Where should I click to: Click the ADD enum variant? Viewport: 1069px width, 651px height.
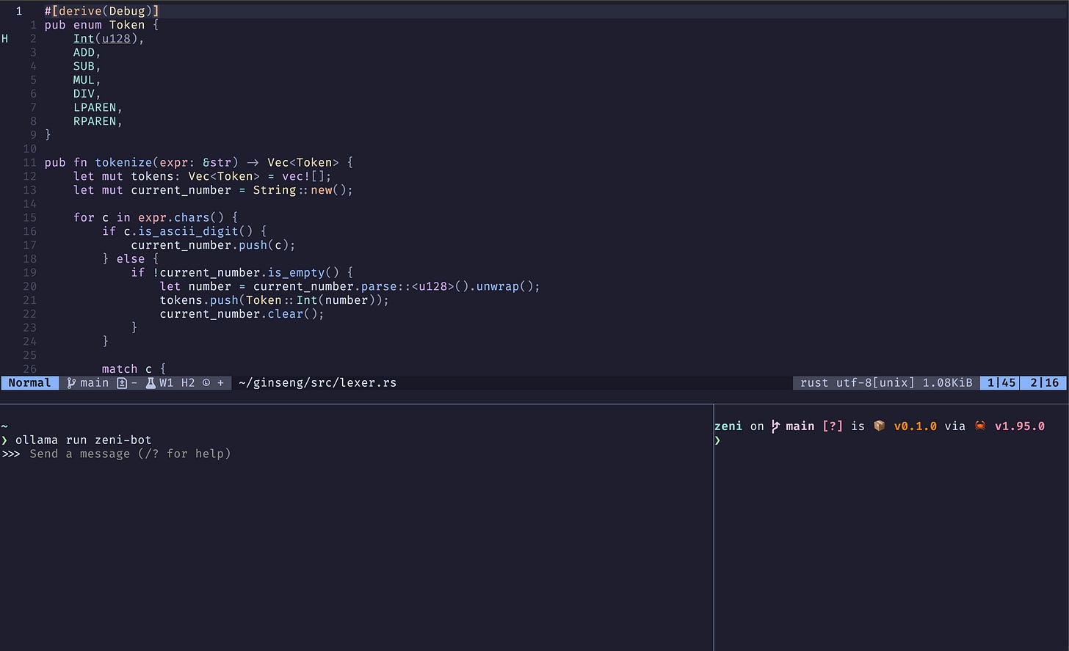(84, 53)
